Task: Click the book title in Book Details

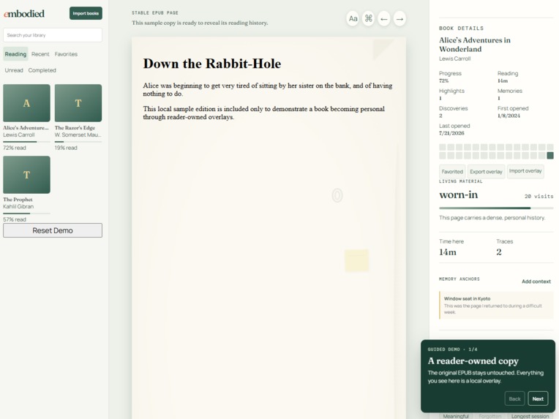Action: 475,45
